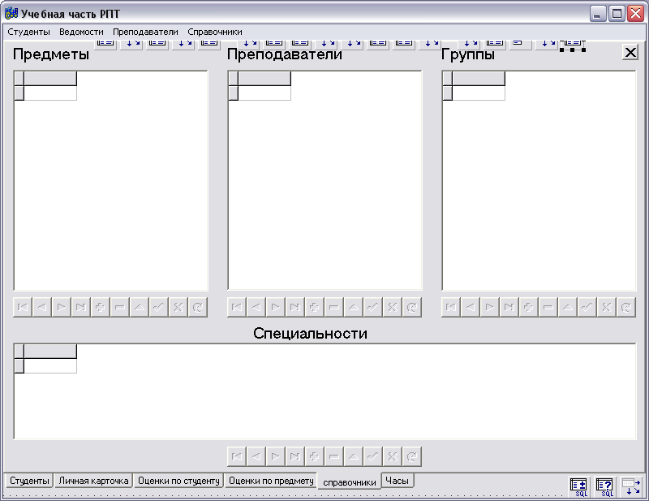The width and height of the screenshot is (649, 501).
Task: Cancel edit X in Преподаватели navigator
Action: pyautogui.click(x=393, y=308)
